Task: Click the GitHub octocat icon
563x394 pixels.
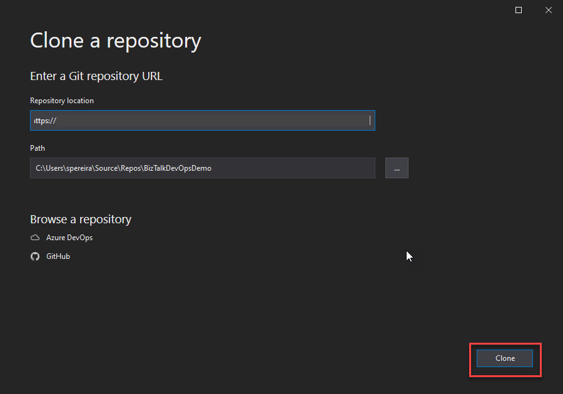Action: [x=35, y=256]
